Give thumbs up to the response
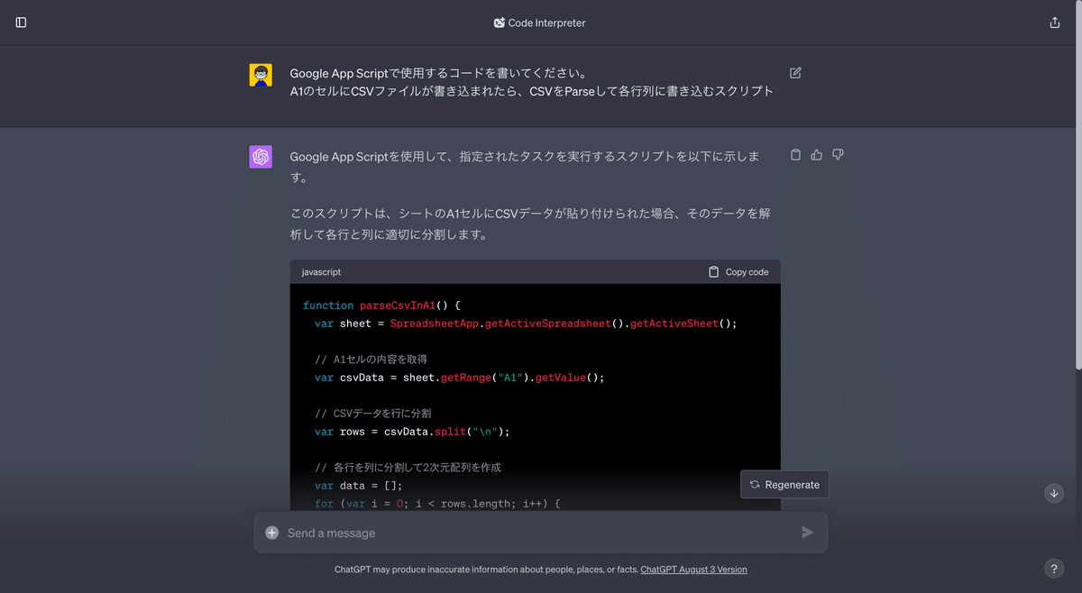1082x593 pixels. [x=817, y=155]
